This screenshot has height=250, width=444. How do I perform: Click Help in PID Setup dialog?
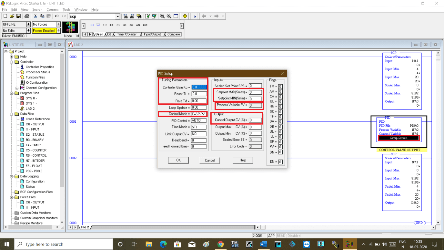point(243,160)
